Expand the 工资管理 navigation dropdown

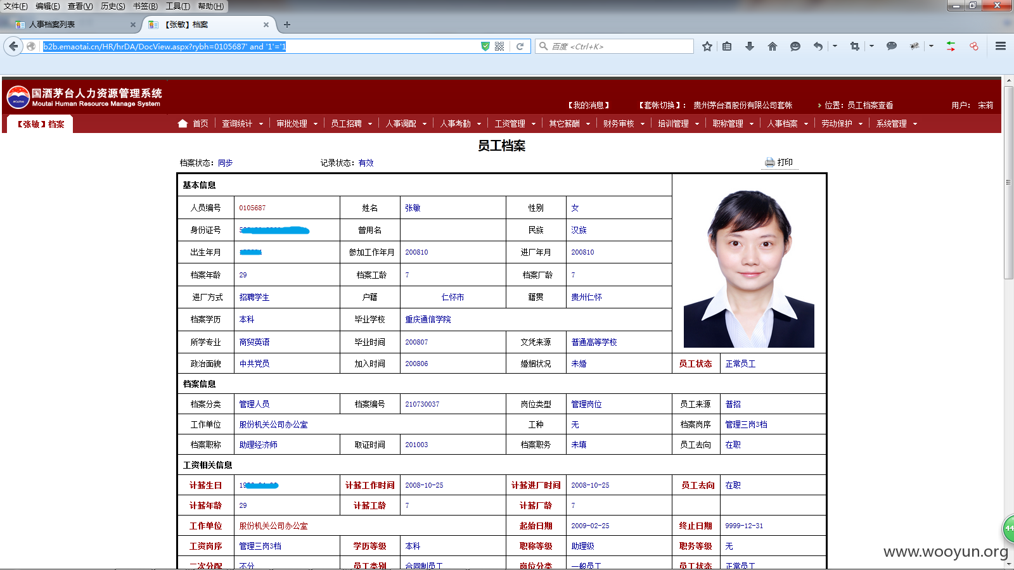coord(534,124)
